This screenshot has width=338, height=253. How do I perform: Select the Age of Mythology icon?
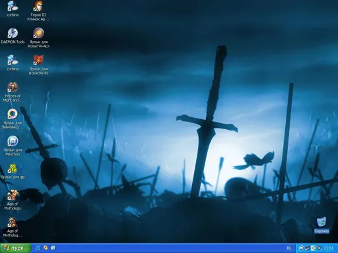pos(13,200)
